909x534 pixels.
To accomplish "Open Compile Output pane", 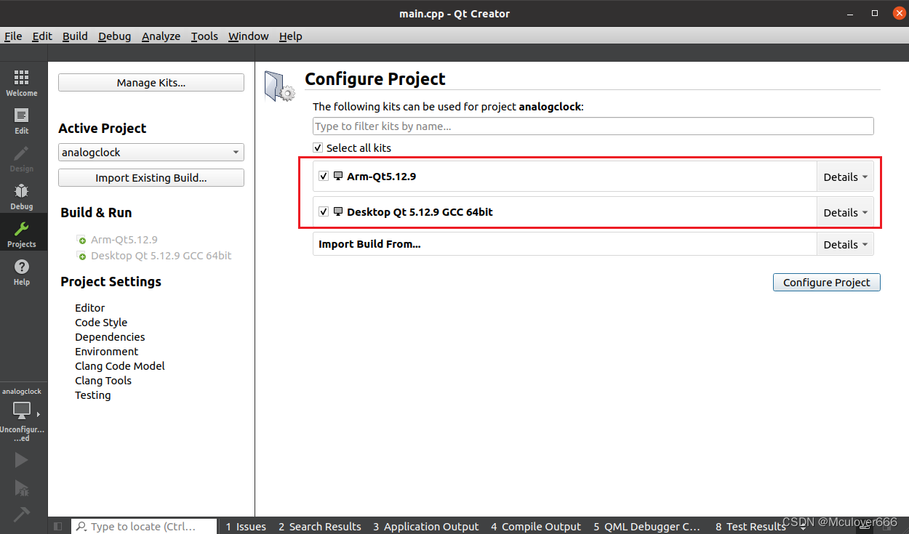I will pos(536,527).
